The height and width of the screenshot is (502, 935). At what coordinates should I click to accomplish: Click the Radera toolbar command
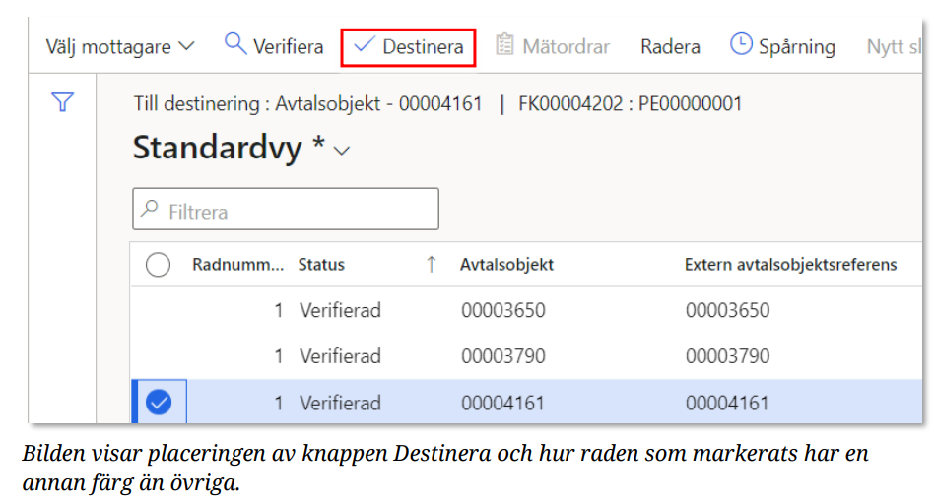pos(670,47)
